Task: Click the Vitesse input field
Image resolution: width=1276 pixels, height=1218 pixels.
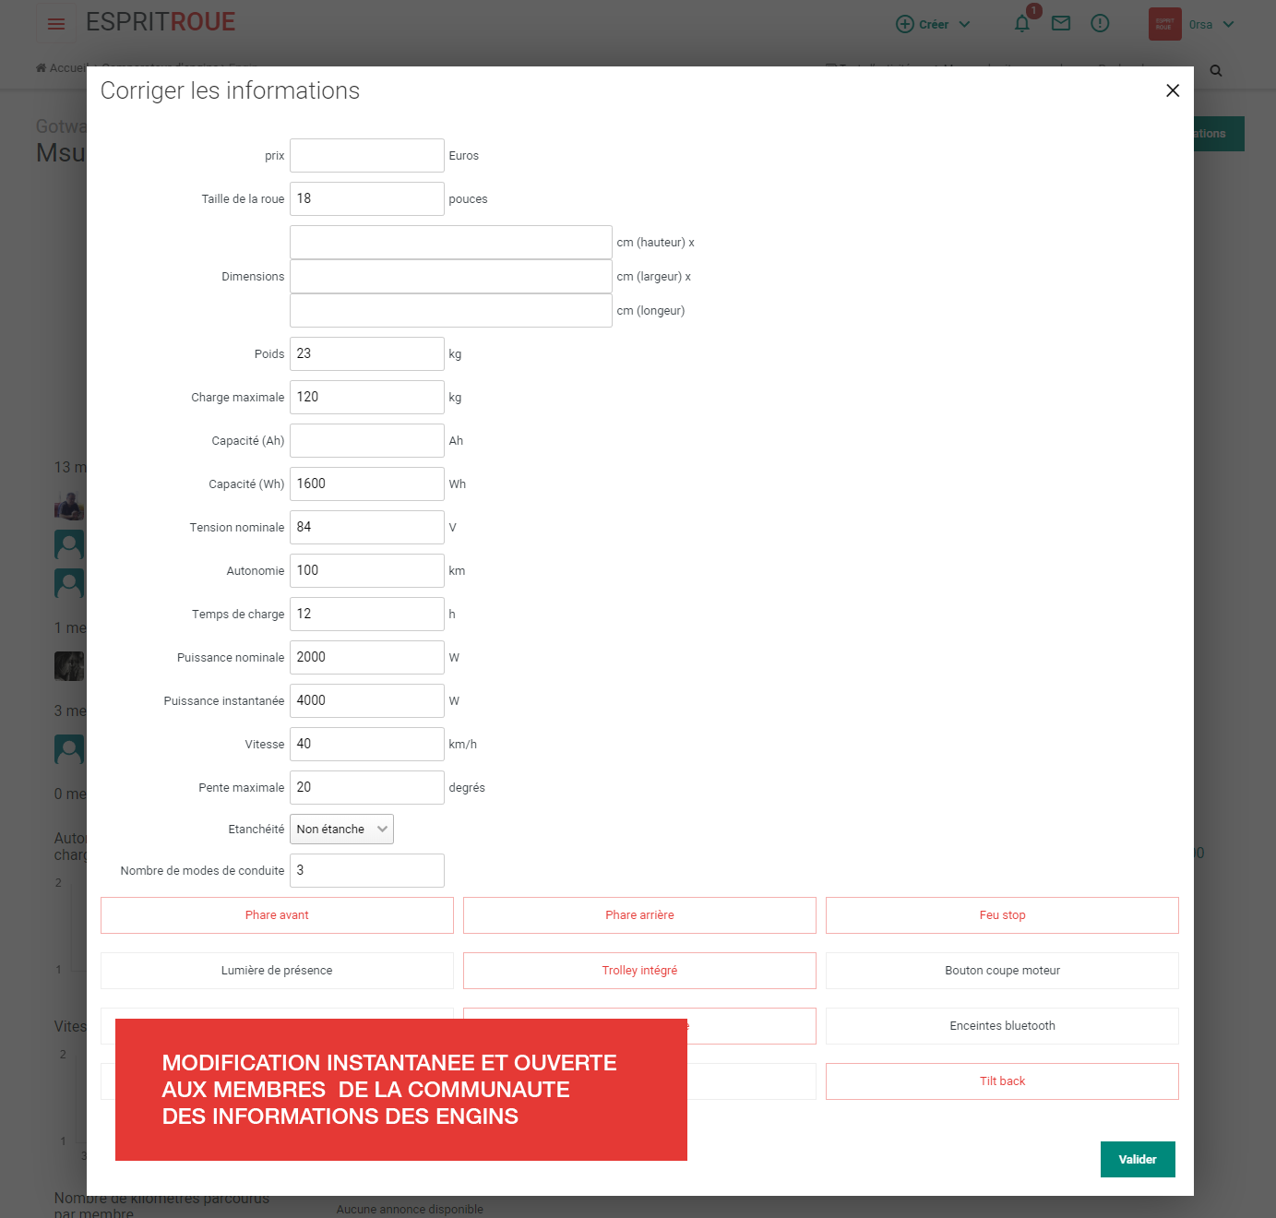Action: click(x=367, y=744)
